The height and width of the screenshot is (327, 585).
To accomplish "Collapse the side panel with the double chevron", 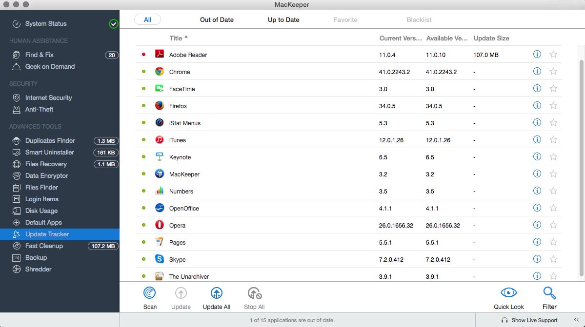I will point(576,320).
